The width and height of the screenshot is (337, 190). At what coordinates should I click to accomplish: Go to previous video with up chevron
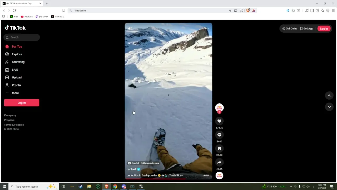329,96
